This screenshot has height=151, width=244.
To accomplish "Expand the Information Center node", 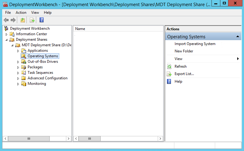I will [6, 34].
